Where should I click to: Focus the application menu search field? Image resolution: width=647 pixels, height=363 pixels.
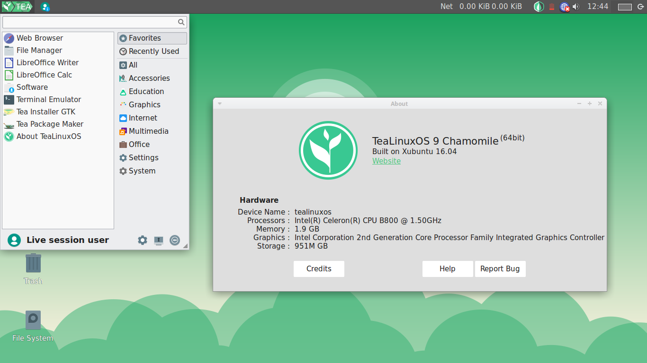tap(95, 22)
